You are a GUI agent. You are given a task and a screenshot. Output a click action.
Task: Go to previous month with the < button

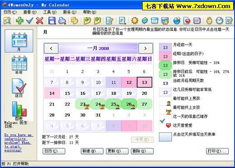pos(51,48)
